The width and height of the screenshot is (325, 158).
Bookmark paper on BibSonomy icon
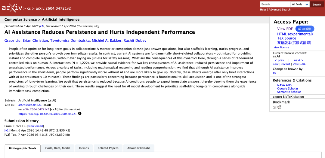(275, 108)
